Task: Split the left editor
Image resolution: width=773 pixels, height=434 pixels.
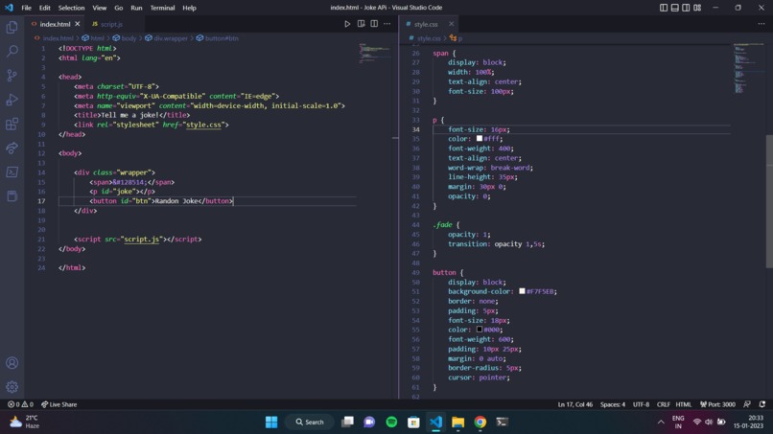Action: tap(374, 24)
